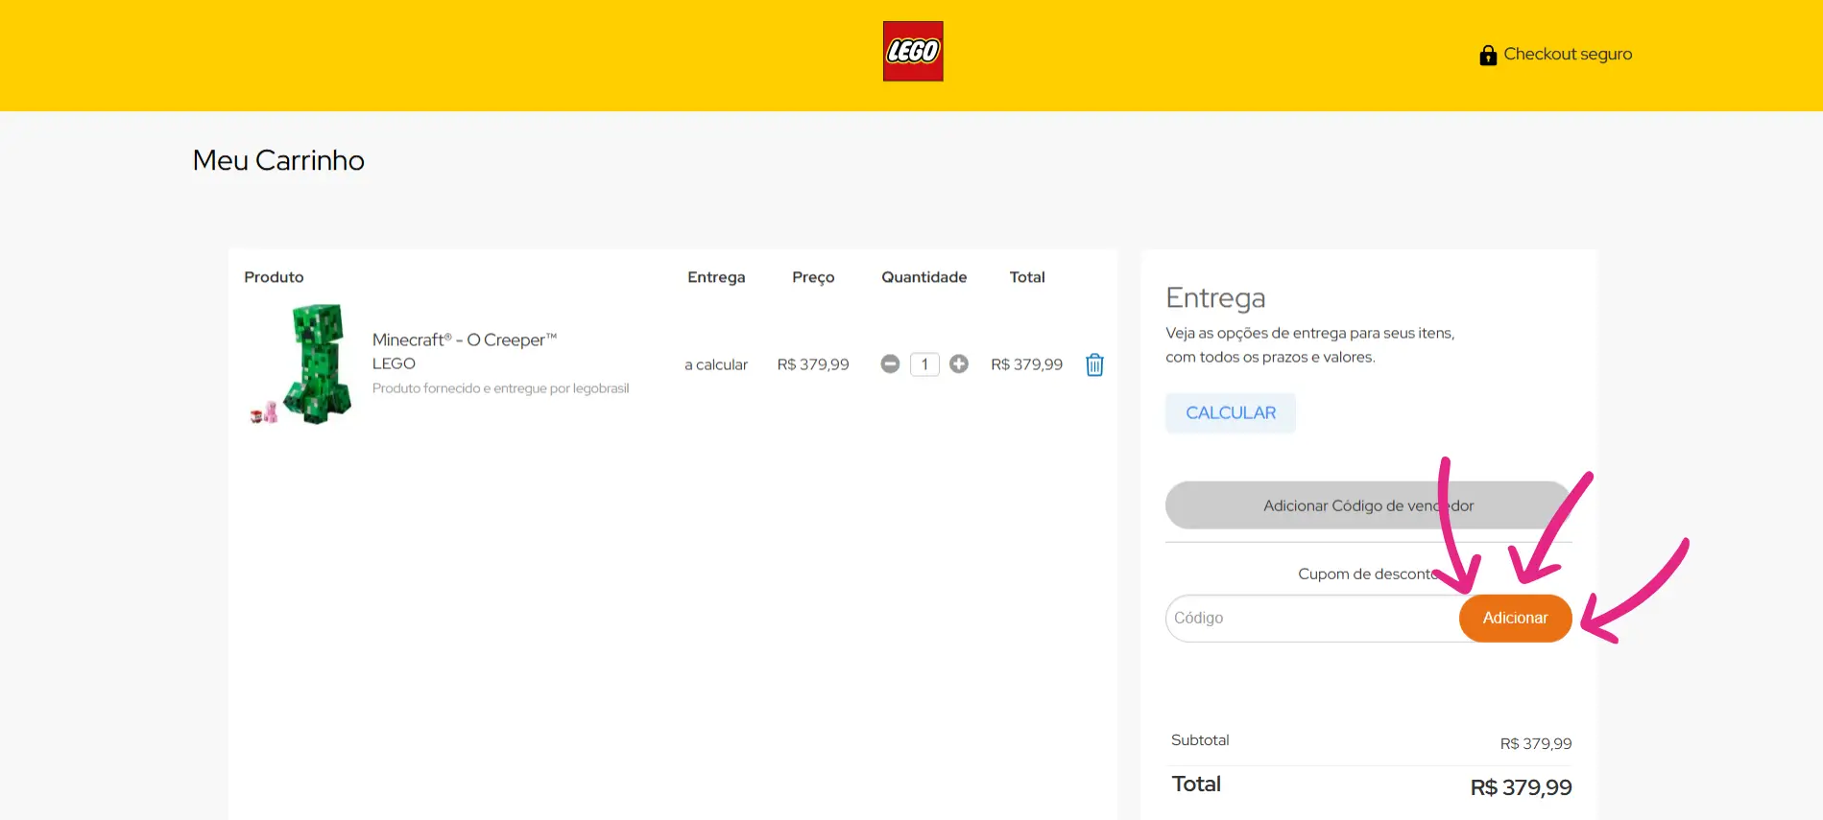Click the row total R$ 379,99 beside trash icon
The image size is (1823, 820).
pyautogui.click(x=1027, y=364)
